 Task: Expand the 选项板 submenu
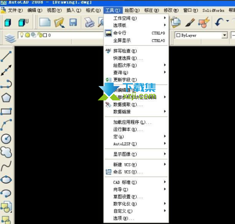pos(136,26)
